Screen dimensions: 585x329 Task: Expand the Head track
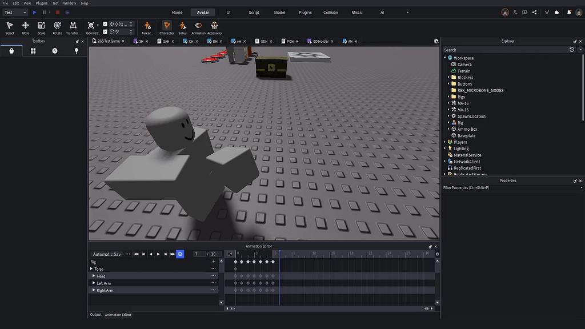point(94,276)
